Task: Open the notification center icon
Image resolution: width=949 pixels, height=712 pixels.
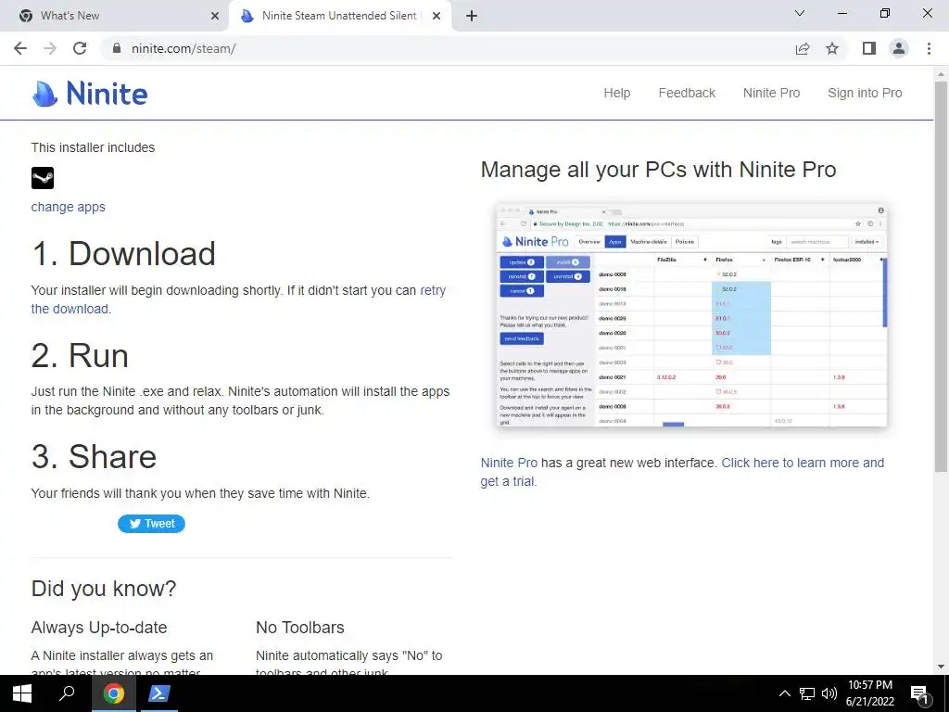Action: coord(920,695)
